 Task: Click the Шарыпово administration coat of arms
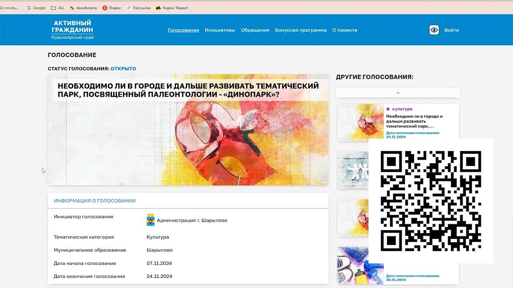(x=151, y=220)
